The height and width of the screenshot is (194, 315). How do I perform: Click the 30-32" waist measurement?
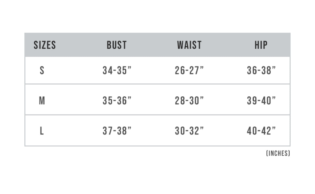189,131
